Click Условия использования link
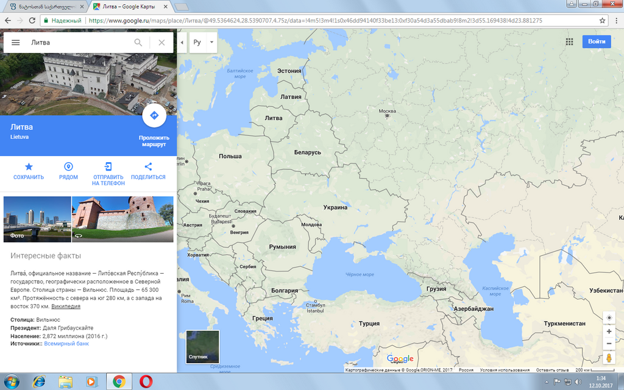This screenshot has height=390, width=624. click(x=505, y=370)
